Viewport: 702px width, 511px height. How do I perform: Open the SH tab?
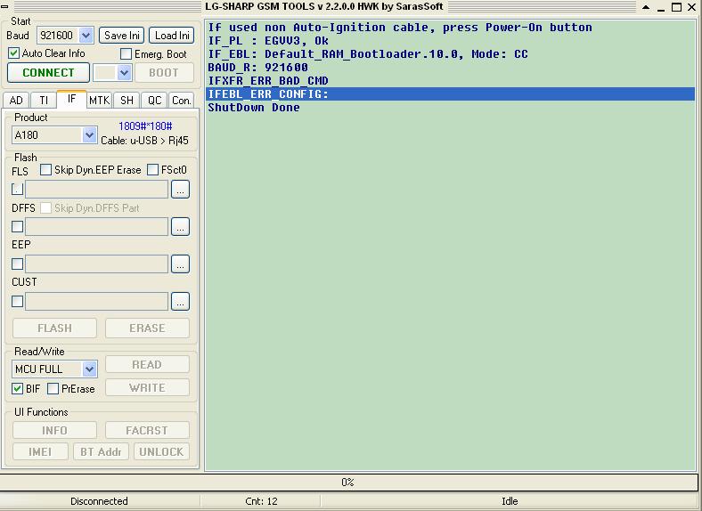pos(127,101)
